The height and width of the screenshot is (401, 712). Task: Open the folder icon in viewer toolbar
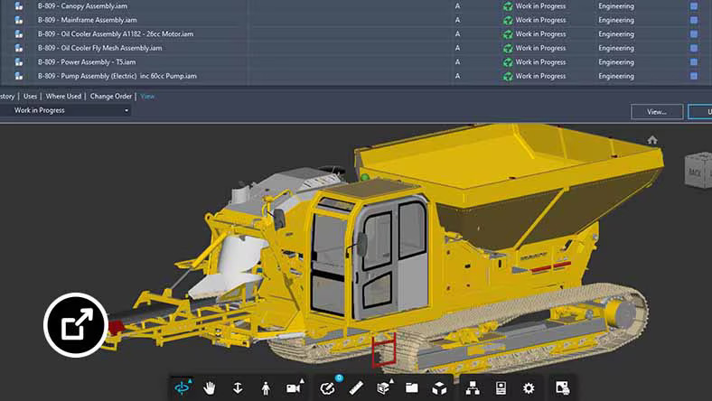pos(412,387)
